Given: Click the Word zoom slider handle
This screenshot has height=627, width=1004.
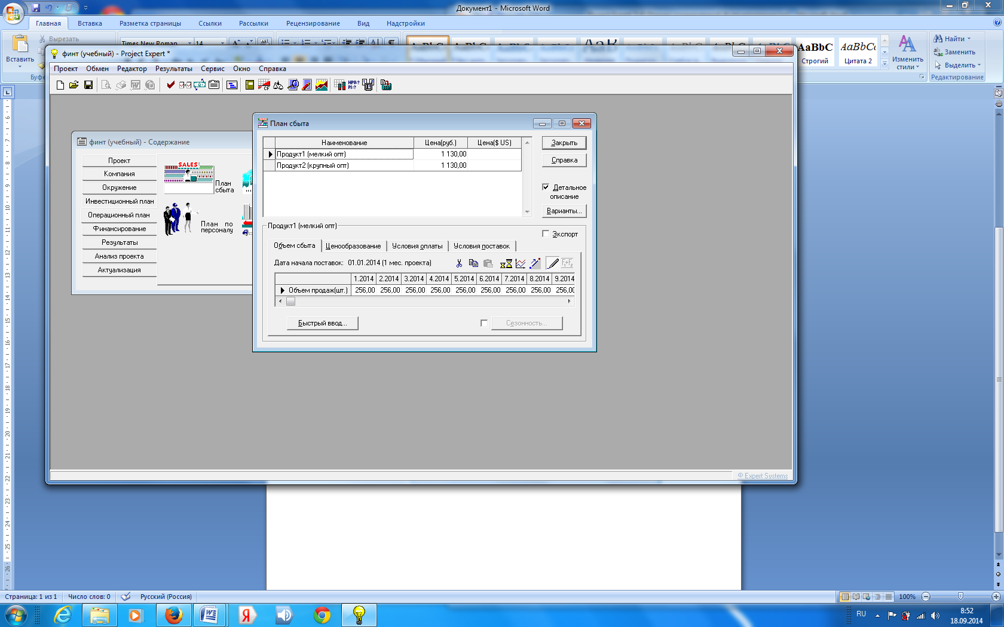Looking at the screenshot, I should [960, 597].
